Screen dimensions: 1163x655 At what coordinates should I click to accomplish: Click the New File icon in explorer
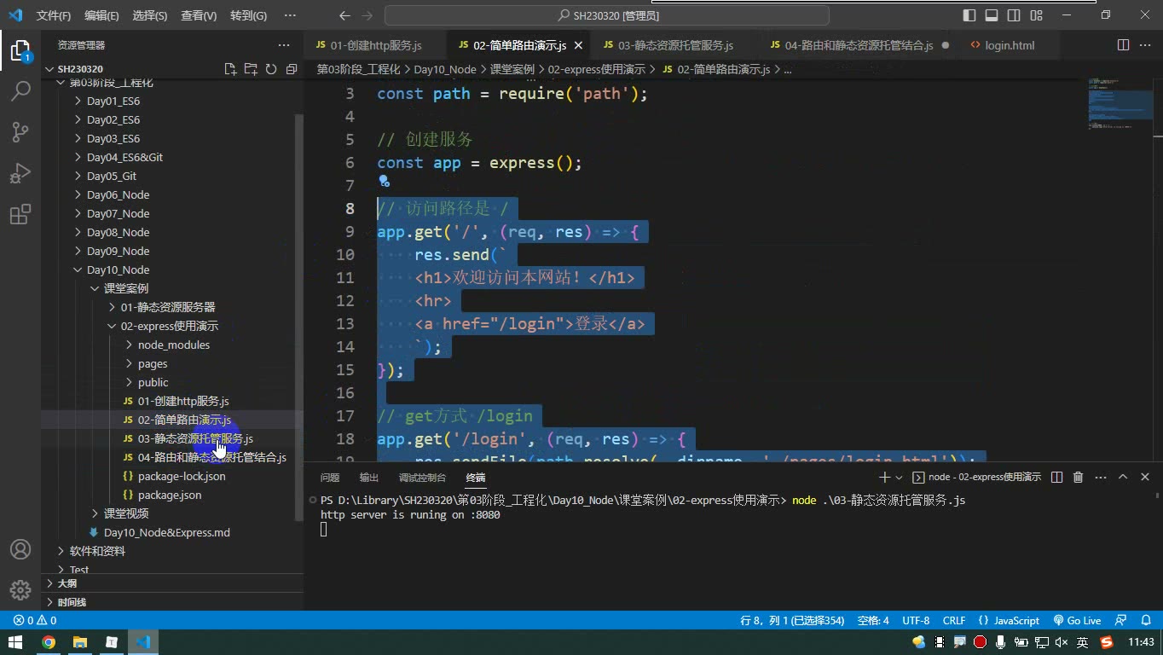(230, 69)
